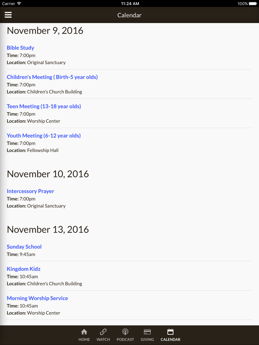This screenshot has height=345, width=259.
Task: Switch to the Podcast tab label
Action: 125,339
